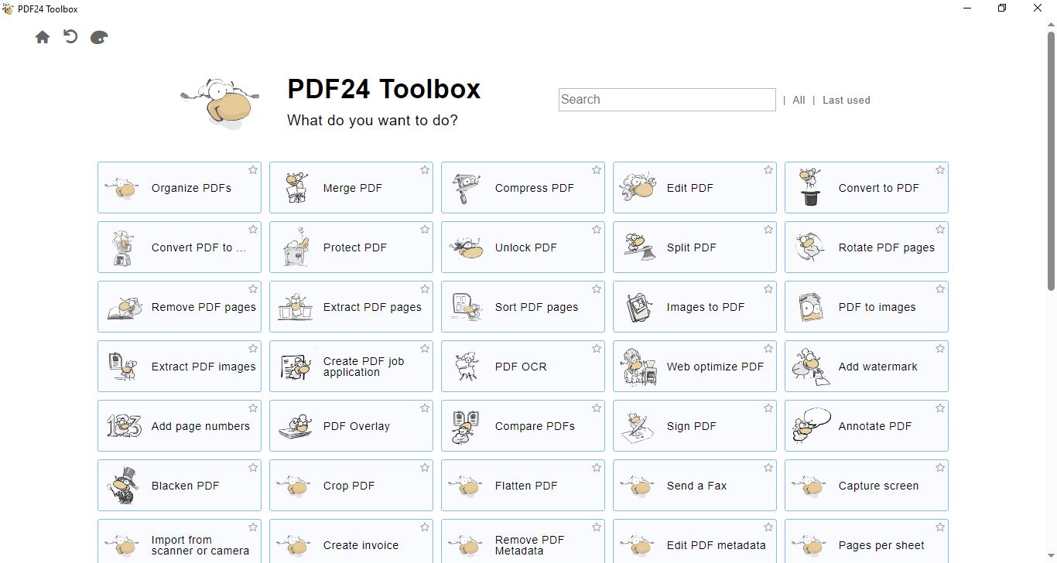Open the Edit PDF tool icon
This screenshot has height=563, width=1057.
point(638,188)
